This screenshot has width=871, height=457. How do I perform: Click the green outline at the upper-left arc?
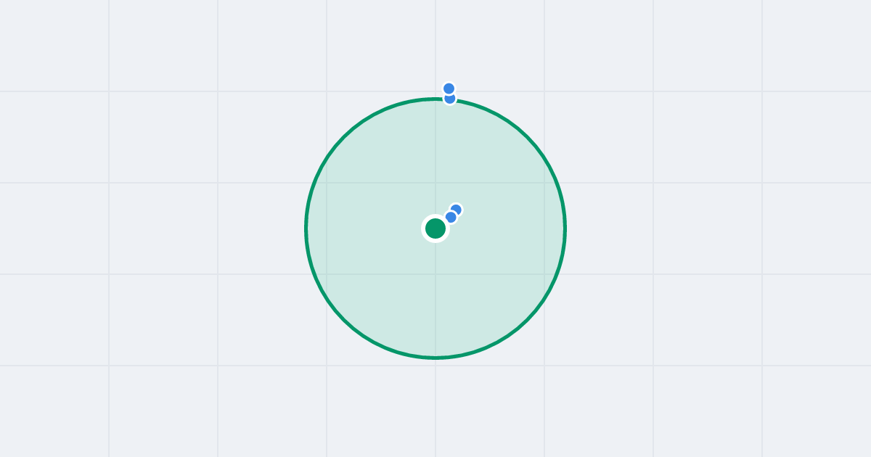pos(344,137)
